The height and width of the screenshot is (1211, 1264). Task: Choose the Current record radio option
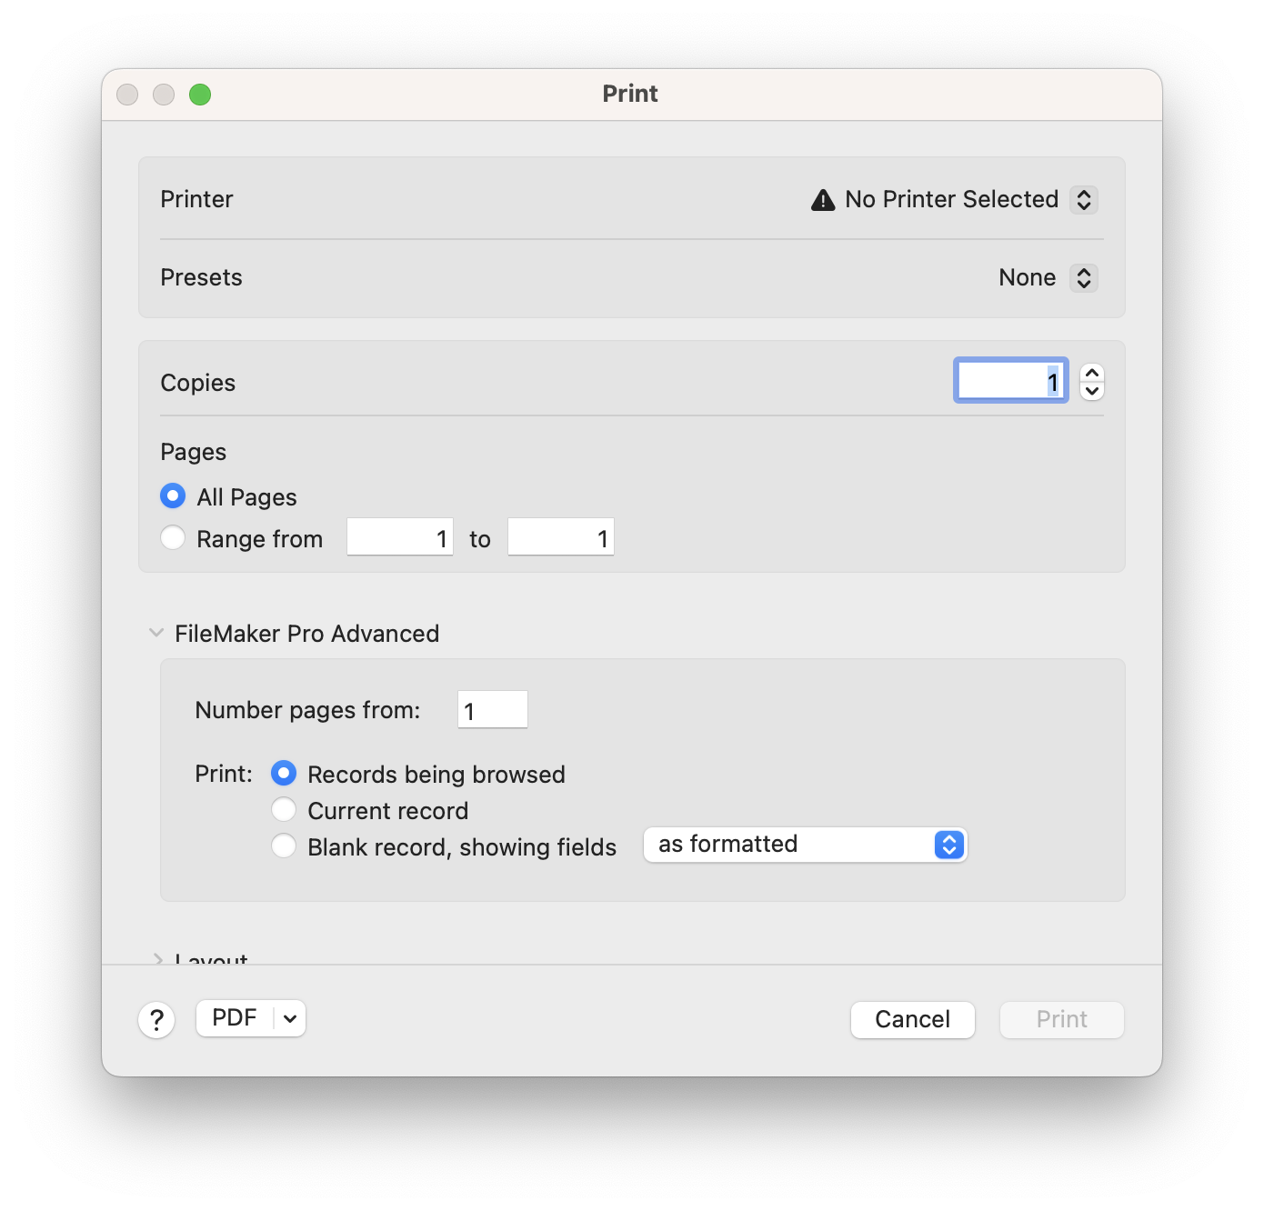tap(284, 809)
